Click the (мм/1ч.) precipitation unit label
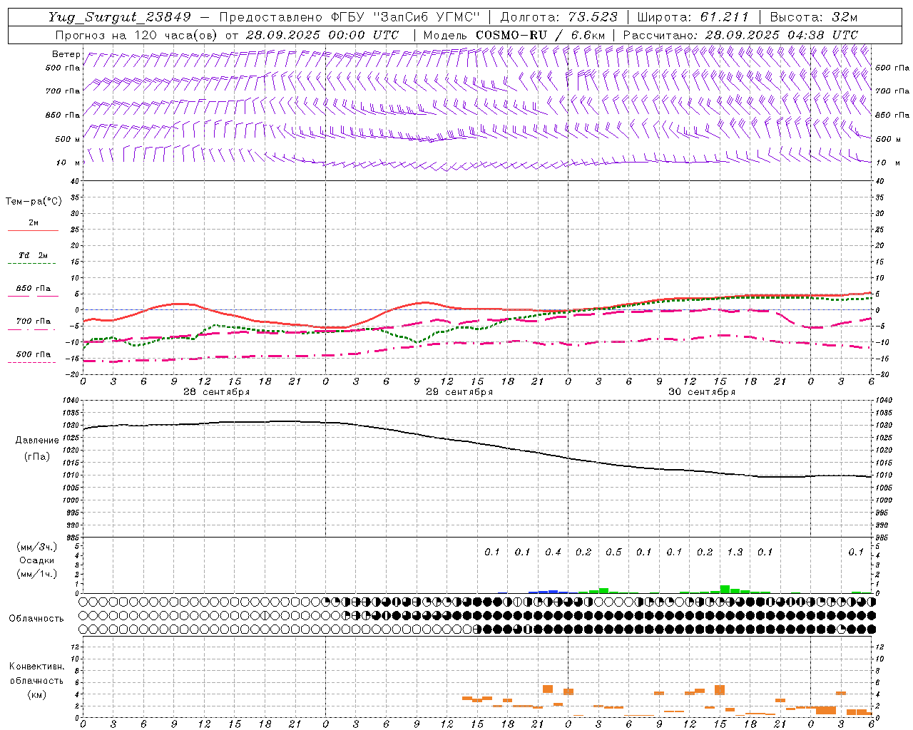 (37, 574)
